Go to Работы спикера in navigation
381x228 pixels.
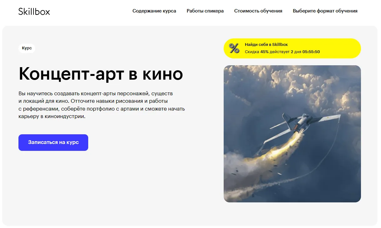(205, 11)
